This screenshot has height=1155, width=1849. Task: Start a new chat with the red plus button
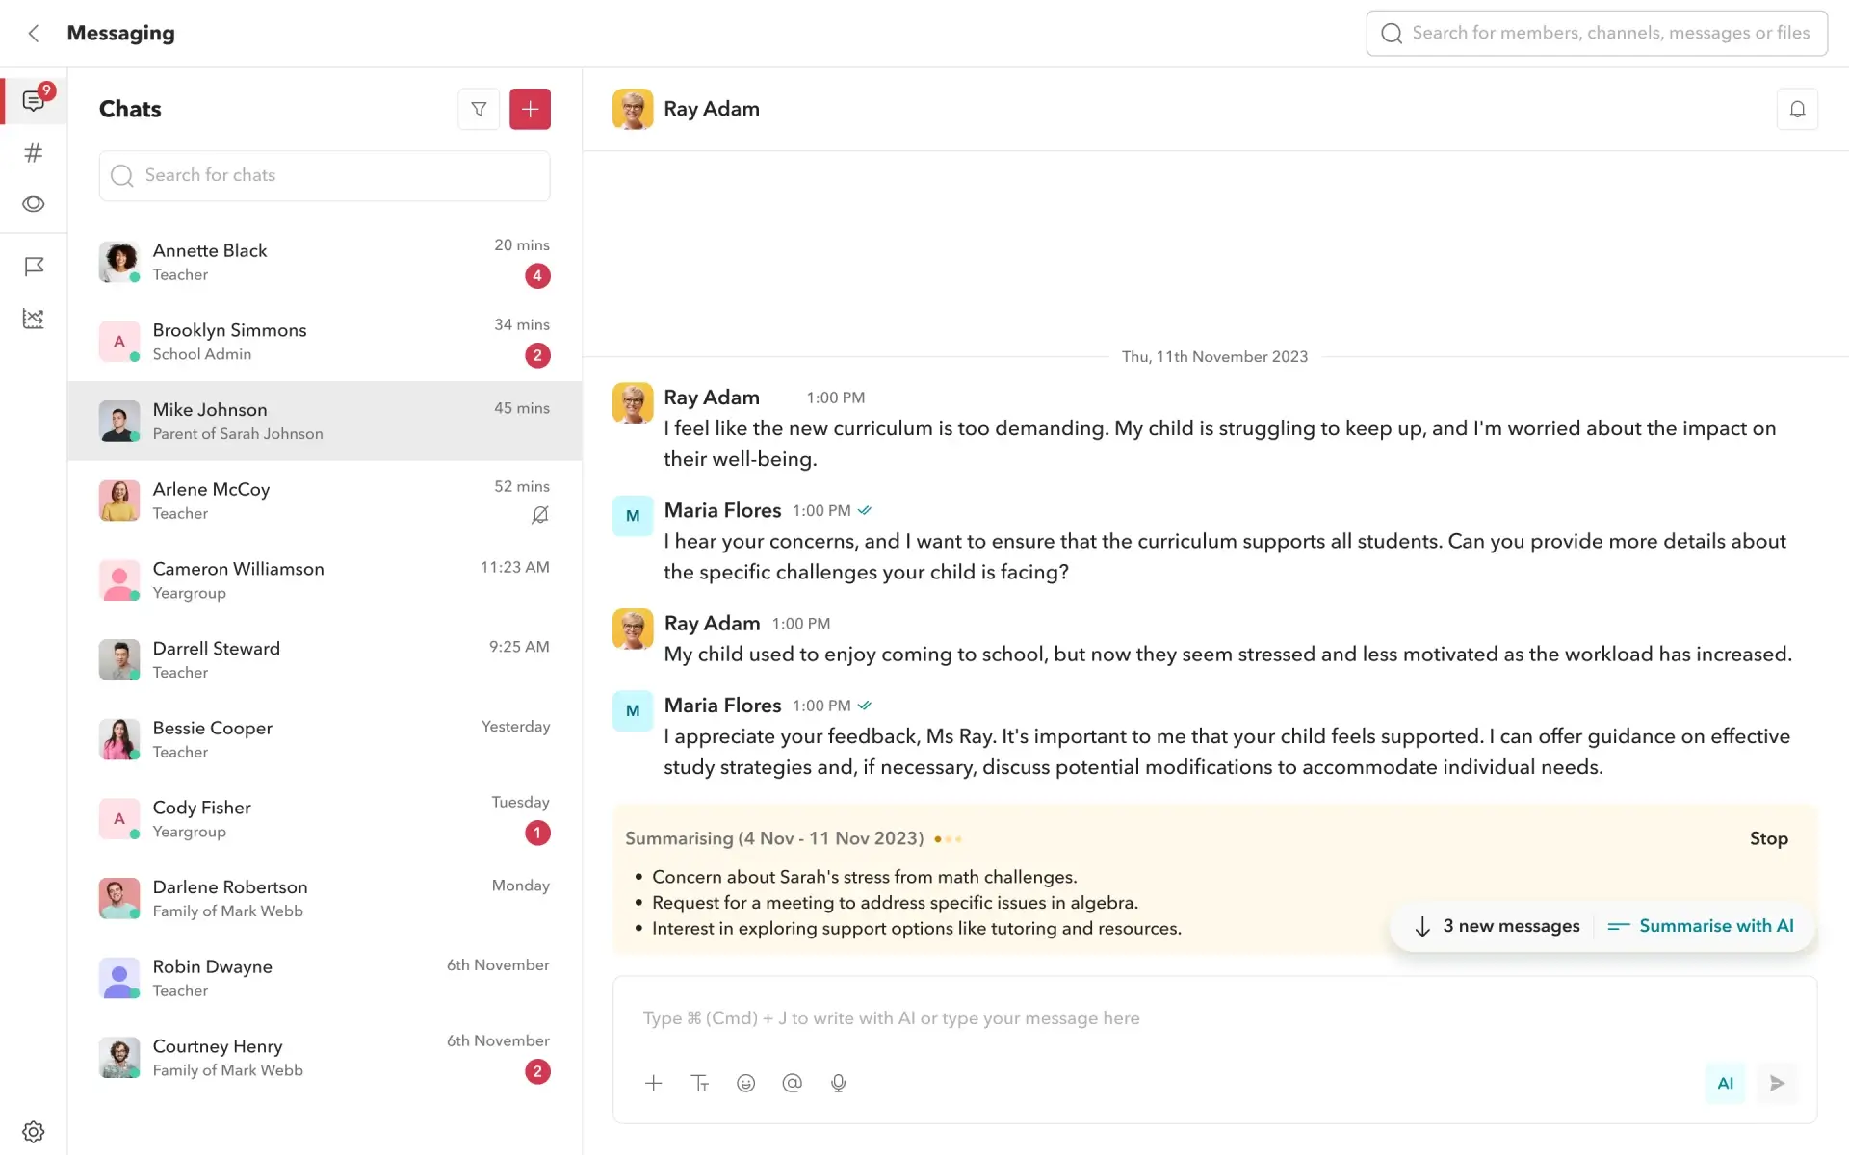click(530, 109)
